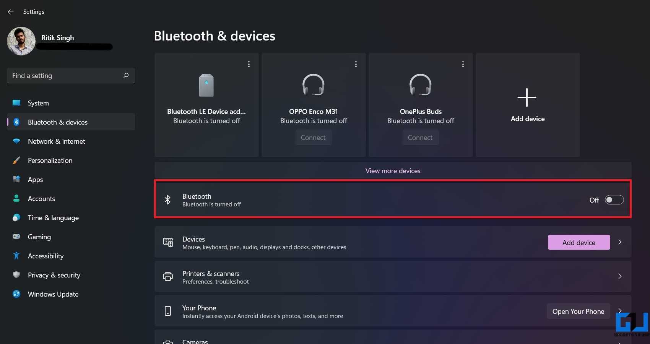Open more options for OPPO Enco M31
Image resolution: width=650 pixels, height=344 pixels.
(x=356, y=64)
